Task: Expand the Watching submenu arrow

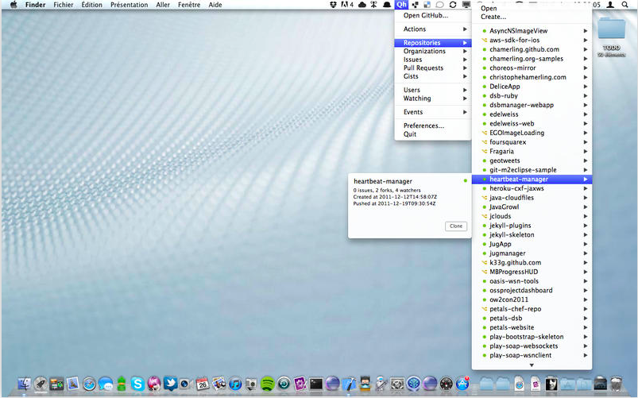Action: coord(465,99)
